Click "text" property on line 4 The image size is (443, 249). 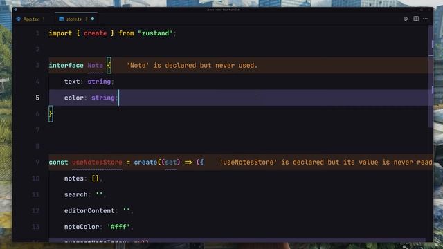click(x=72, y=82)
